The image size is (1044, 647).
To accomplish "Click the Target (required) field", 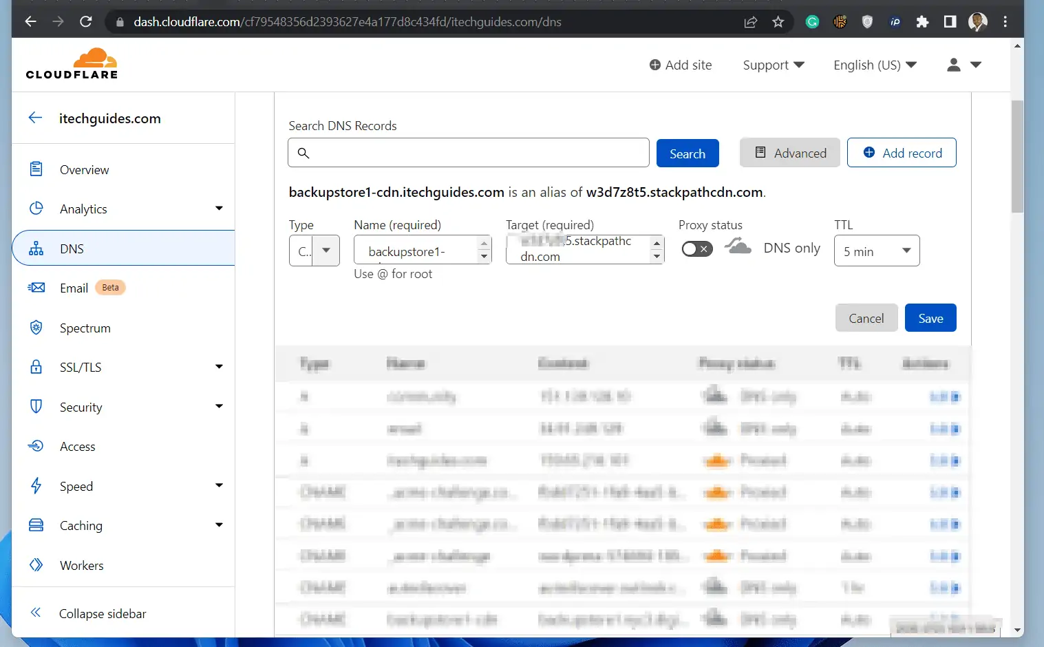I will [x=585, y=250].
